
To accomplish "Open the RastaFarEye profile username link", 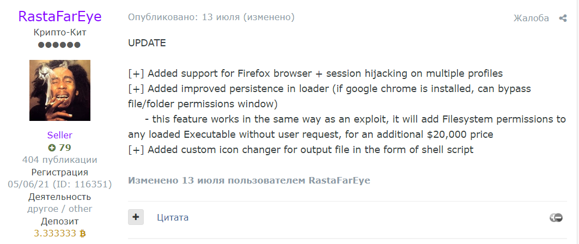I will pyautogui.click(x=60, y=16).
